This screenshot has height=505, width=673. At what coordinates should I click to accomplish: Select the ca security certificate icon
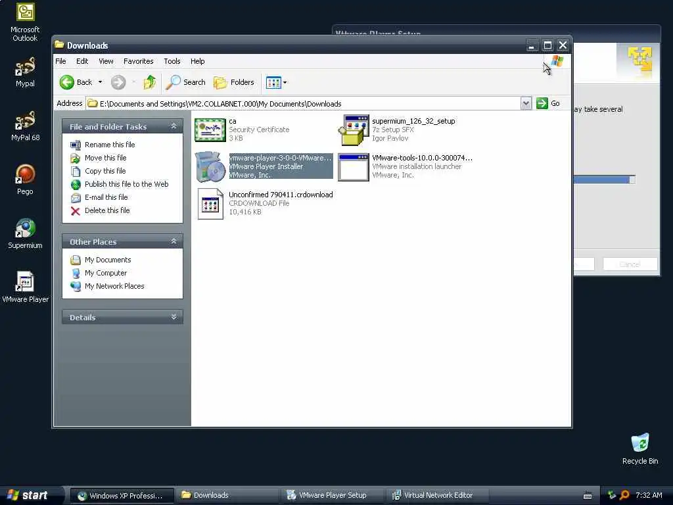pos(210,130)
